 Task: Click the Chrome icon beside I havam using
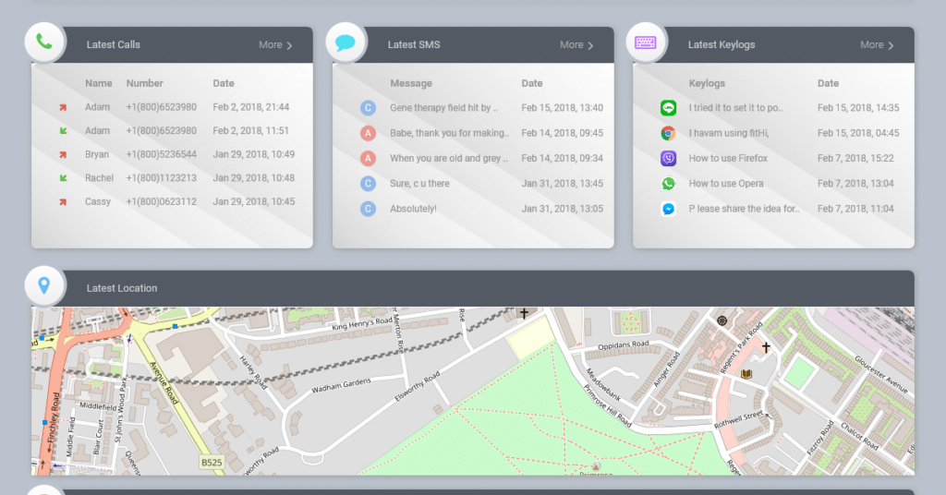point(668,133)
